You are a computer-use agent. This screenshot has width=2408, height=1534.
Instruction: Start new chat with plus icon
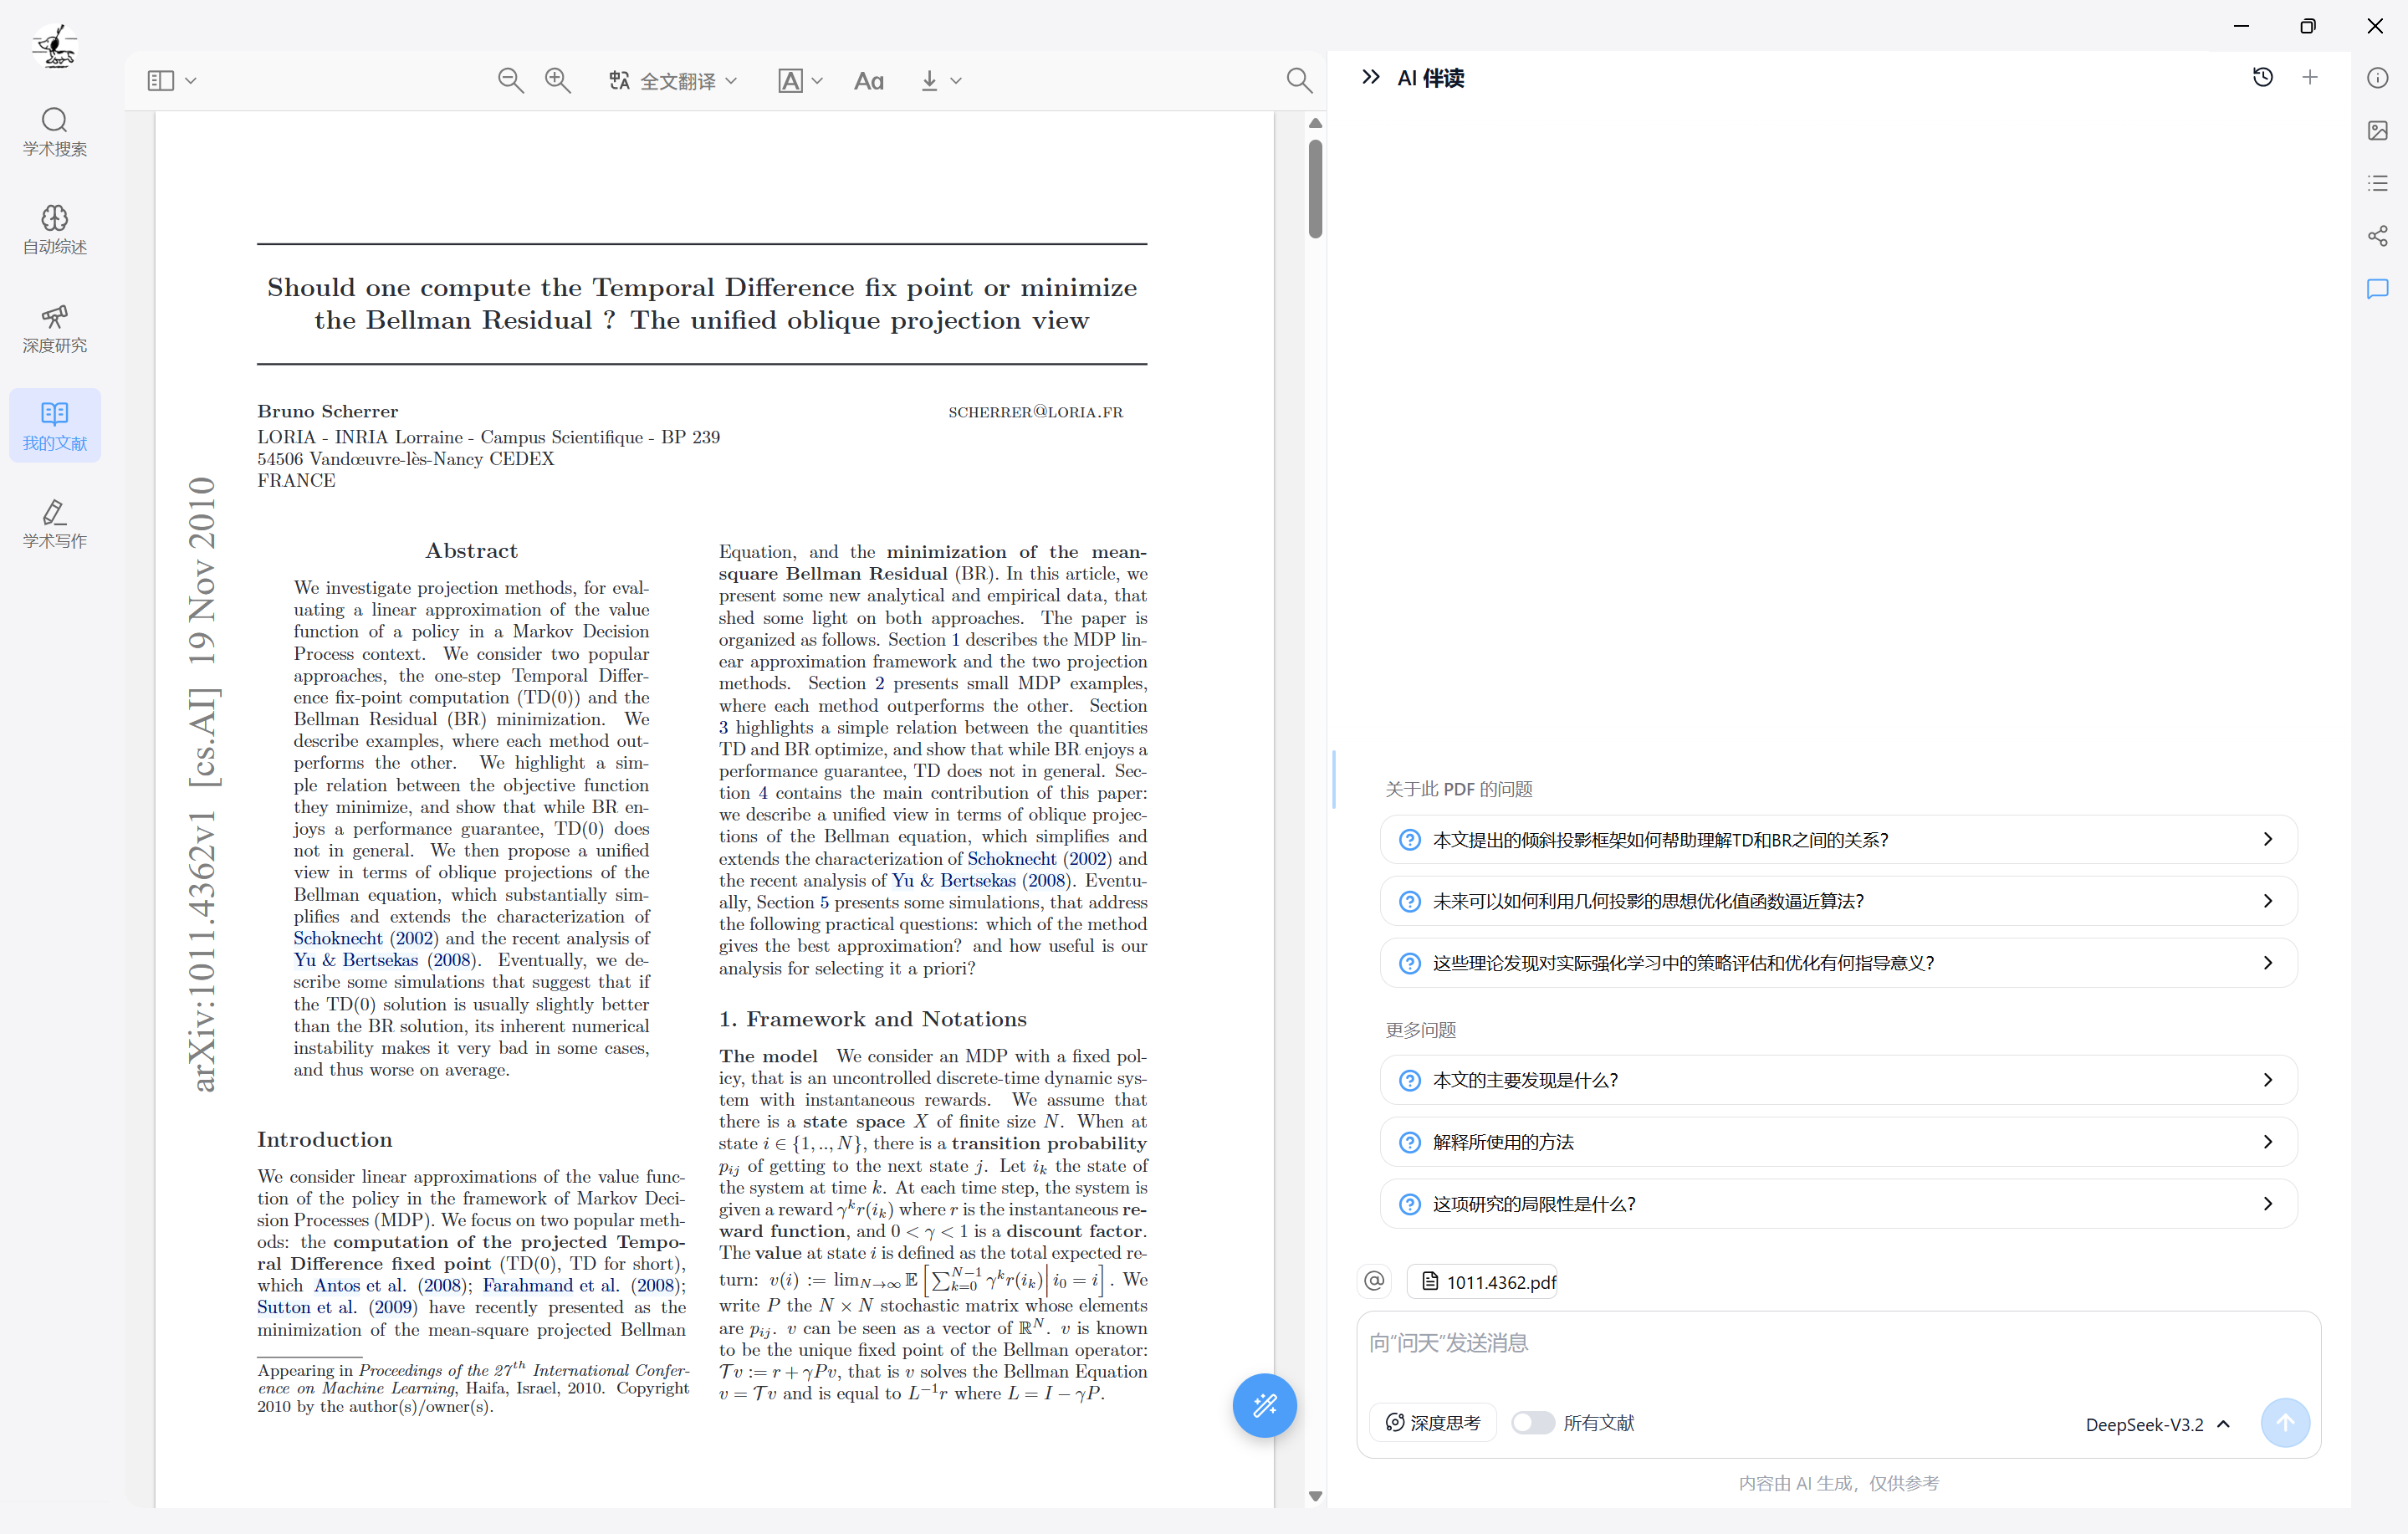click(x=2309, y=77)
